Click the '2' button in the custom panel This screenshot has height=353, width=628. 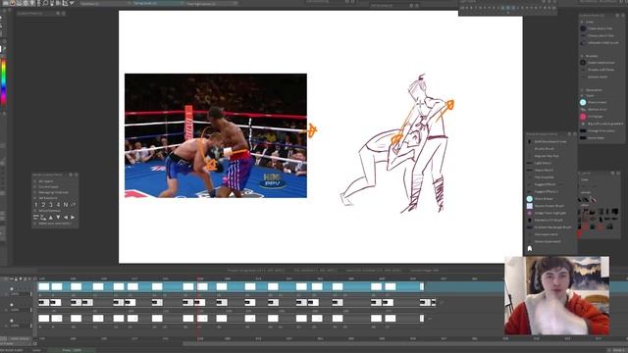point(43,205)
